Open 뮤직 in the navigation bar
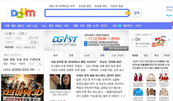173x101 pixels. pyautogui.click(x=82, y=26)
